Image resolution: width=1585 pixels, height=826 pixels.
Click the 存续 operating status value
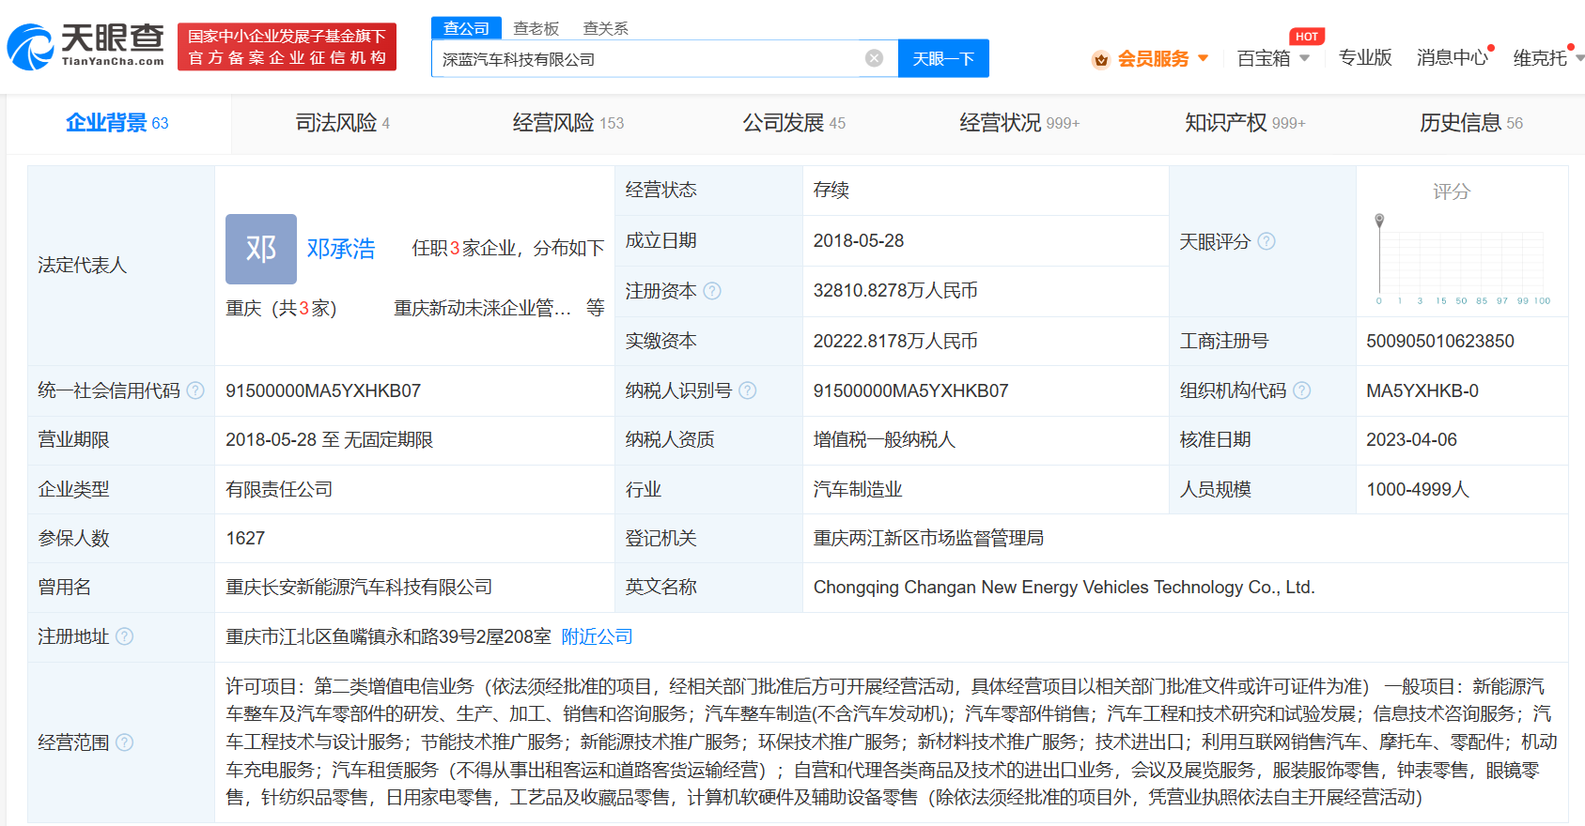point(831,190)
